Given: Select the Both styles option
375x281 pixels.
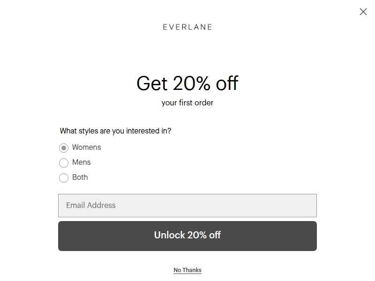Looking at the screenshot, I should (63, 177).
